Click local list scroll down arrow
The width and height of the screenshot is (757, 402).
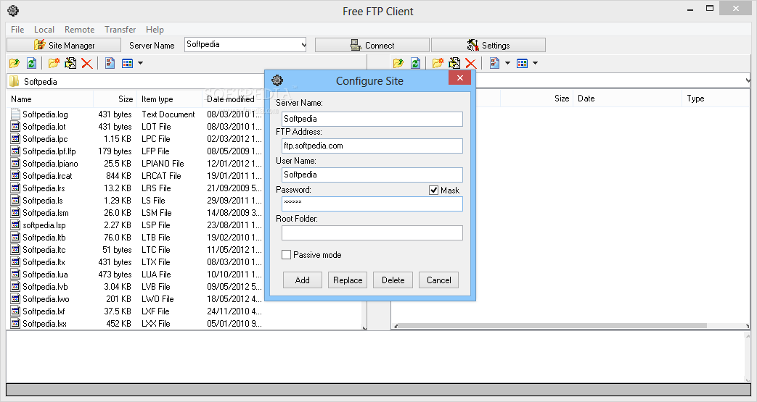(x=364, y=327)
